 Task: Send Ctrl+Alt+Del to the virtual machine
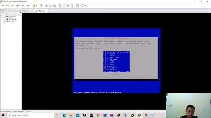pyautogui.click(x=41, y=6)
